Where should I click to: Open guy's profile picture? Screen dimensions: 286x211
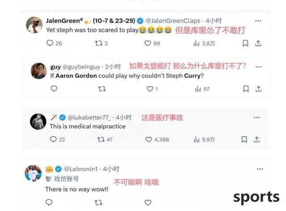(x=39, y=71)
